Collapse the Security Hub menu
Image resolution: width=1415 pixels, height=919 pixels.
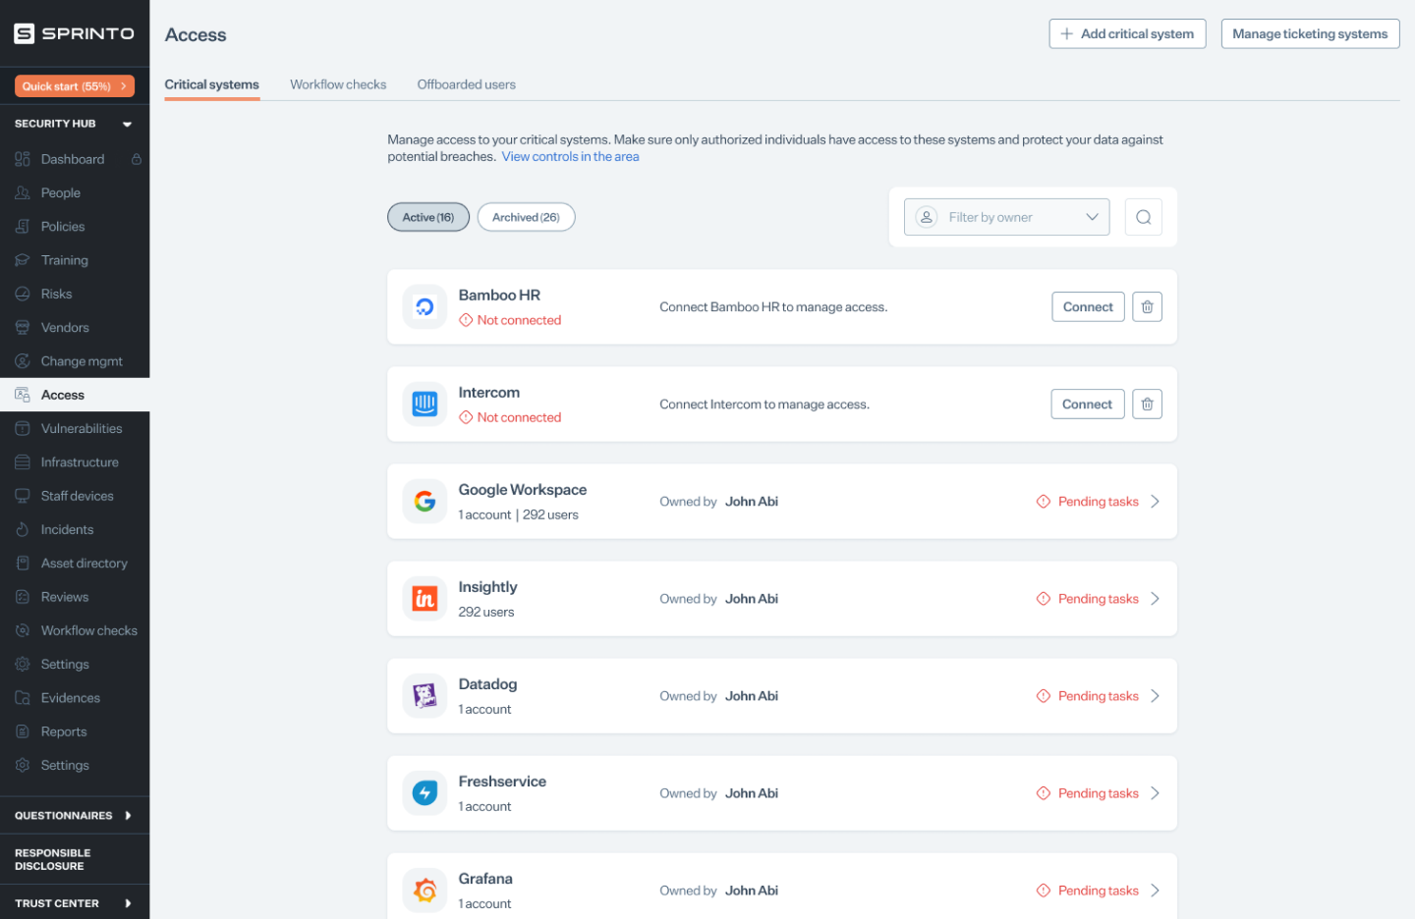coord(127,125)
